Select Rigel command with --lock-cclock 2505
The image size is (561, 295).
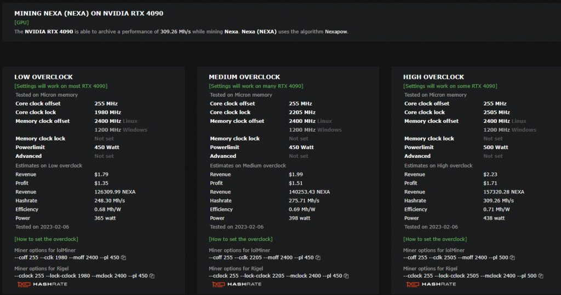point(470,276)
